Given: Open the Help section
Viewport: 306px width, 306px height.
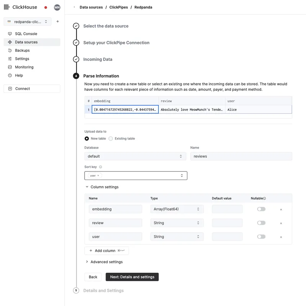Looking at the screenshot, I should [18, 75].
